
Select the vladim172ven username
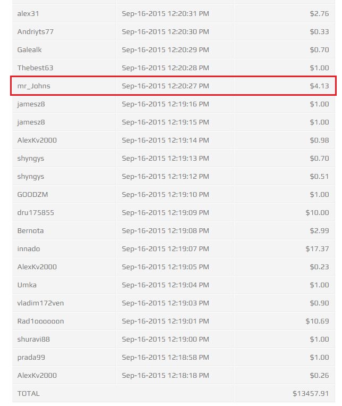(40, 303)
